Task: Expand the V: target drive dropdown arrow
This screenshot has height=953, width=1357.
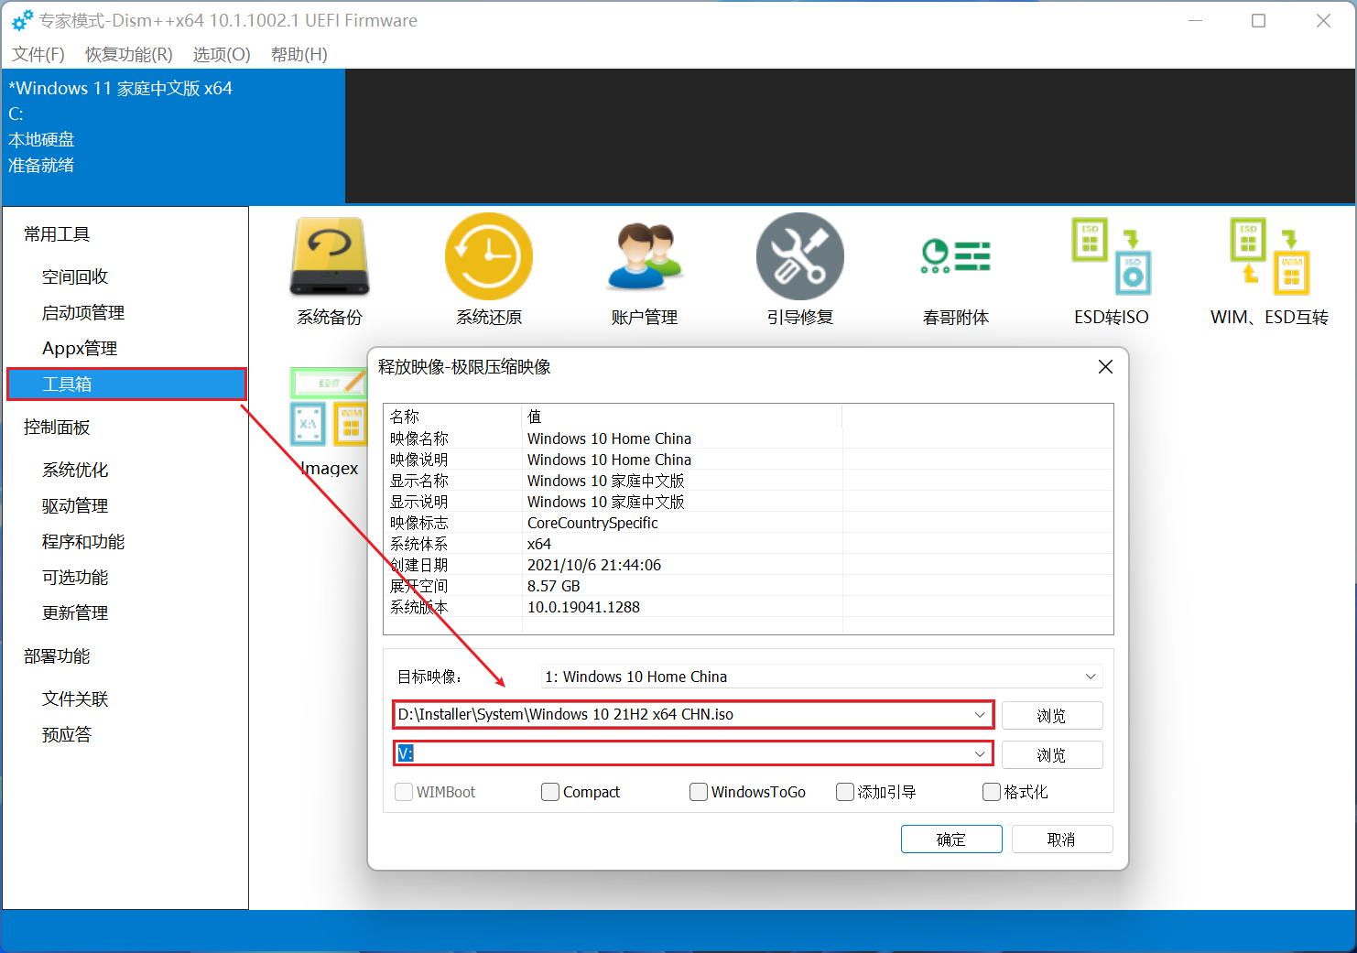Action: click(980, 753)
